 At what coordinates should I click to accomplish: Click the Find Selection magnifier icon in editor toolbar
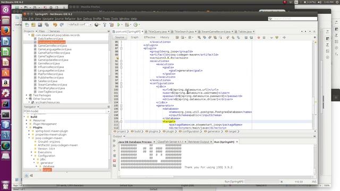point(199,38)
